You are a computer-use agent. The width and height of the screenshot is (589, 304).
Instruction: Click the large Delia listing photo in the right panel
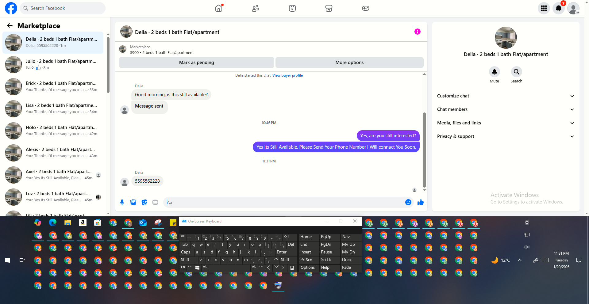point(506,38)
